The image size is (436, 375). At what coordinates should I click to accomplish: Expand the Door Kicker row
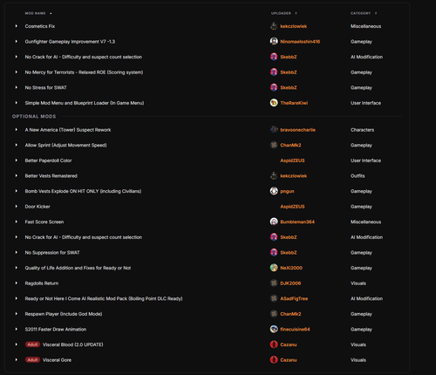point(17,207)
